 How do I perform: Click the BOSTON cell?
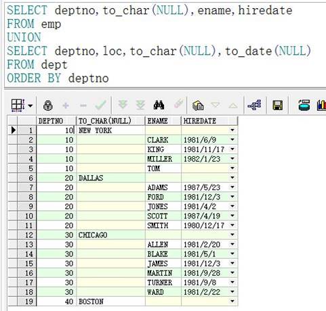point(110,302)
